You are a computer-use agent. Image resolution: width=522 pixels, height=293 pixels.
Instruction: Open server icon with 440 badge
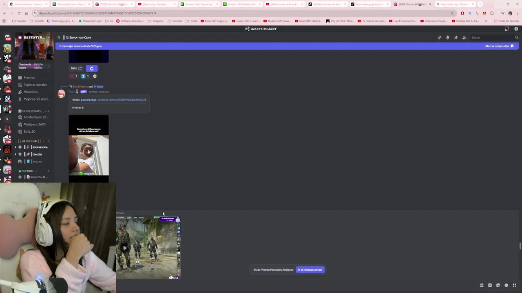click(x=7, y=139)
